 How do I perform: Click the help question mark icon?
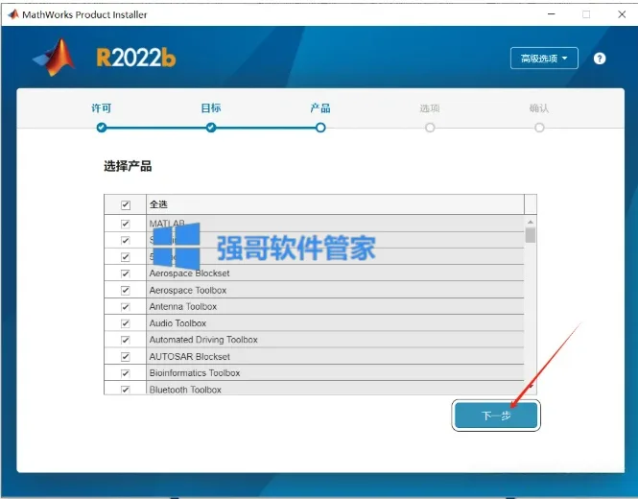pyautogui.click(x=600, y=59)
